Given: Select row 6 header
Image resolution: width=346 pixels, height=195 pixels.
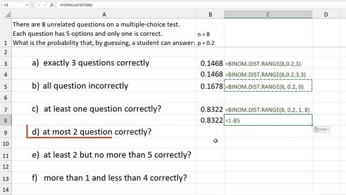Looking at the screenshot, I should pyautogui.click(x=6, y=97).
